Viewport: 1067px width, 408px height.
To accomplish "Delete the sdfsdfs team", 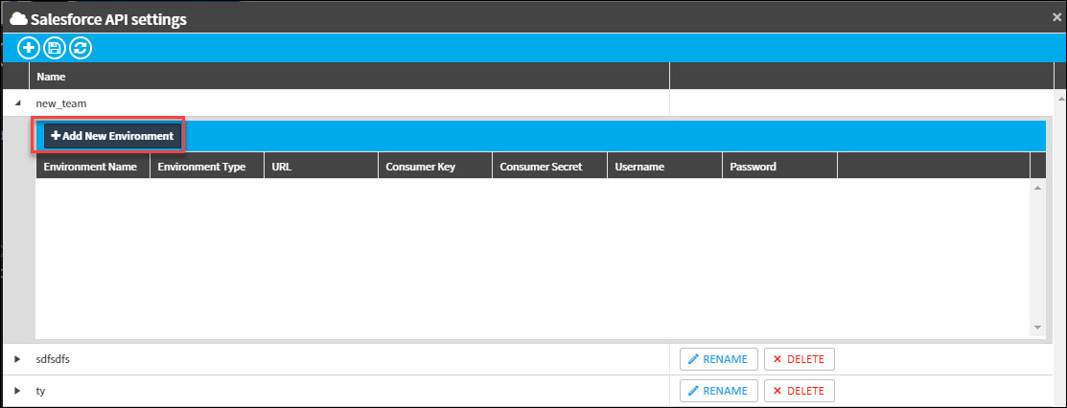I will [799, 359].
